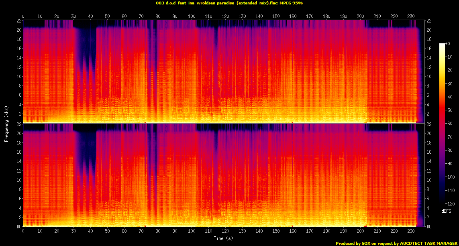This screenshot has width=459, height=246.
Task: Select the '-50' dBFS scale value
Action: (449, 110)
